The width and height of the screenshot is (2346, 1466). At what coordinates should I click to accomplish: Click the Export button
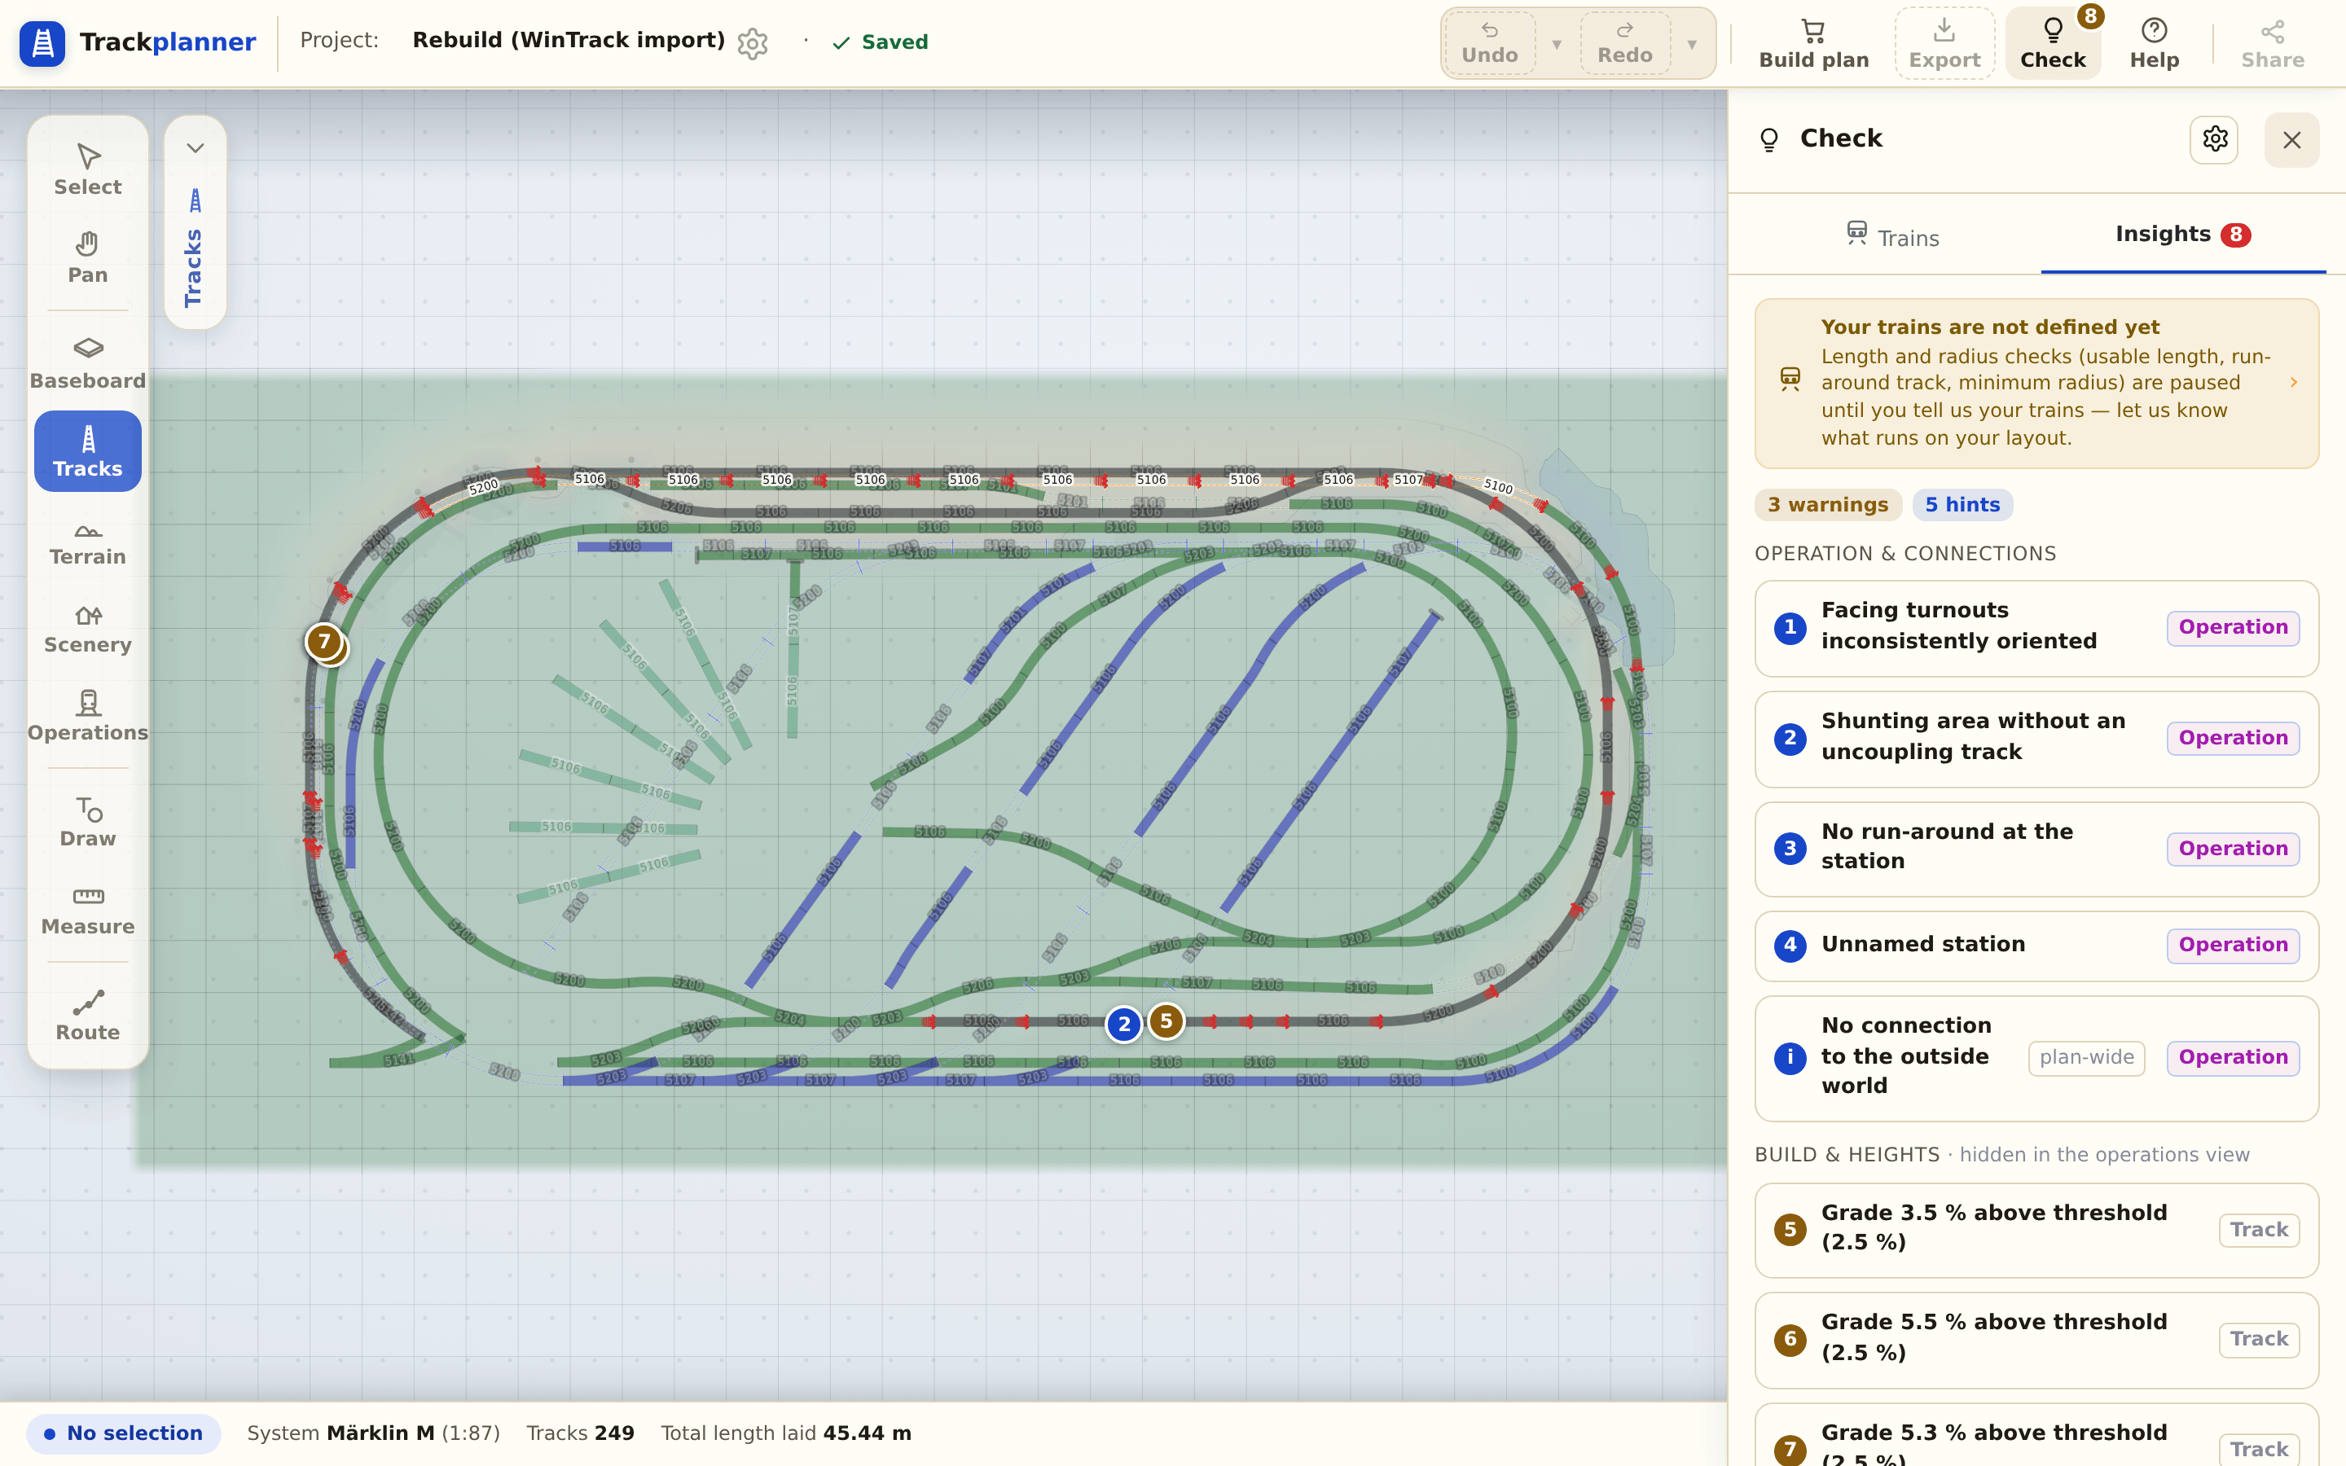pyautogui.click(x=1944, y=44)
